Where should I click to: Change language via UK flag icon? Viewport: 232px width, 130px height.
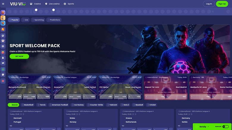[x=3, y=81]
